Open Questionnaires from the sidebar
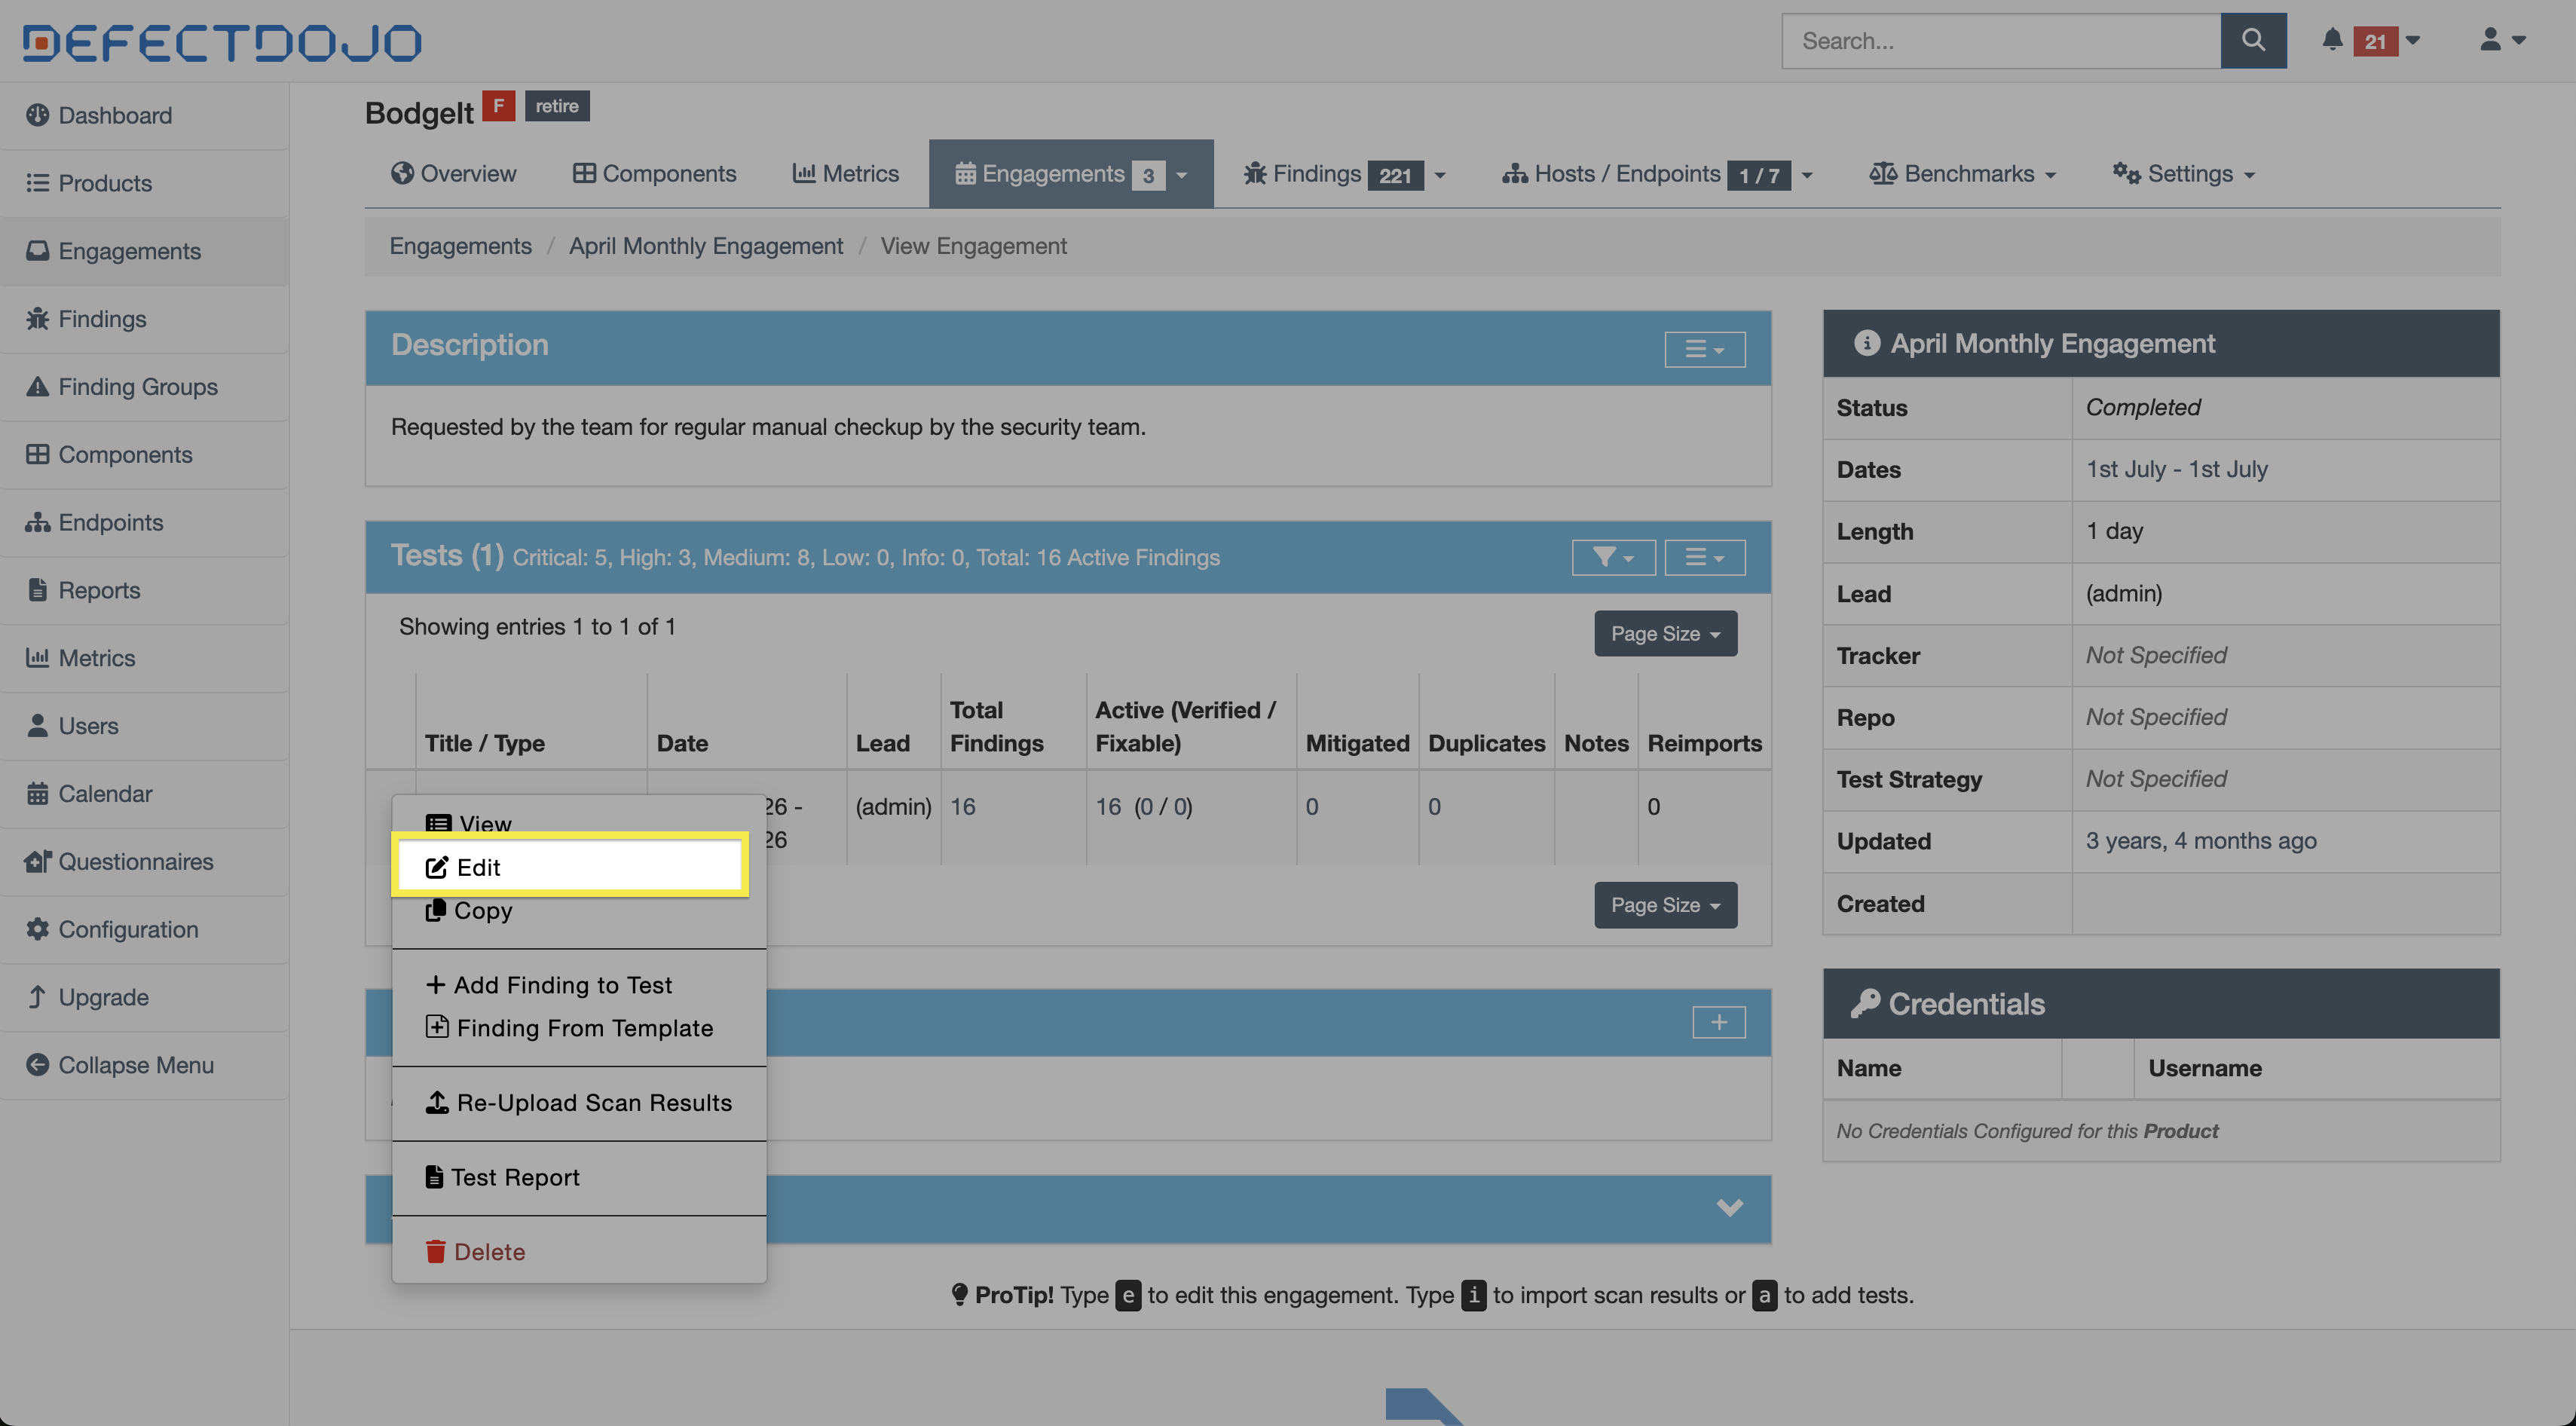2576x1426 pixels. point(135,861)
